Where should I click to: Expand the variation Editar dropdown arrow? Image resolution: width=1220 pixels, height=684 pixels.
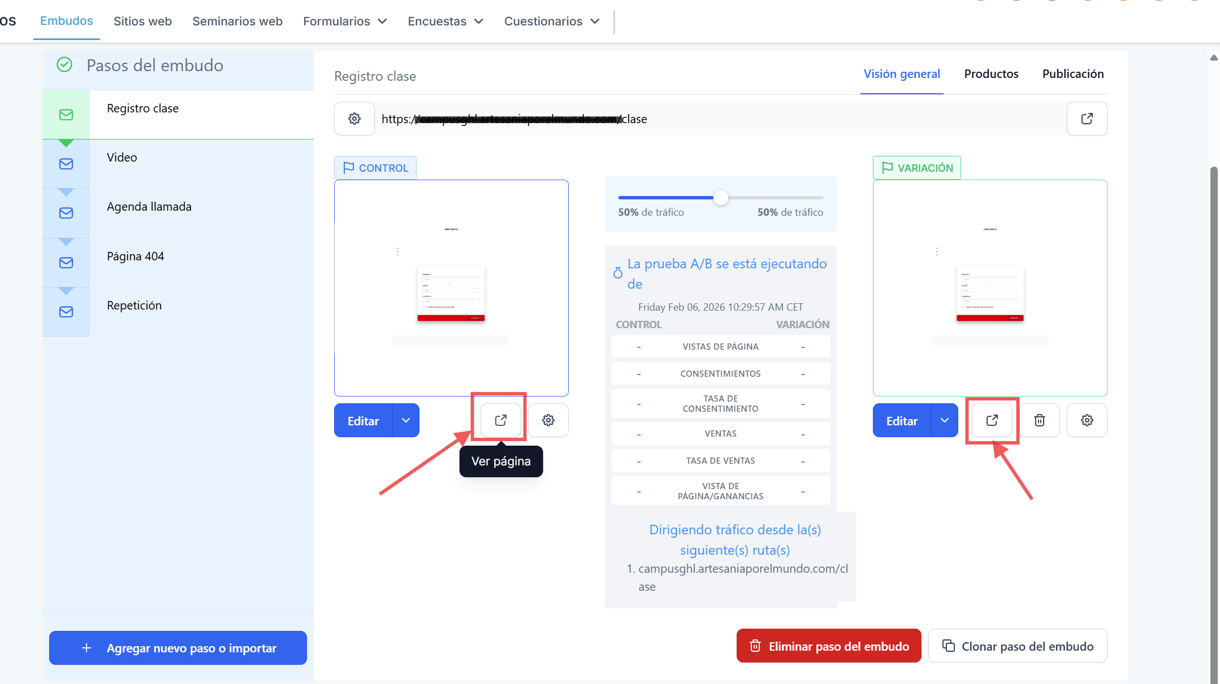[x=945, y=420]
